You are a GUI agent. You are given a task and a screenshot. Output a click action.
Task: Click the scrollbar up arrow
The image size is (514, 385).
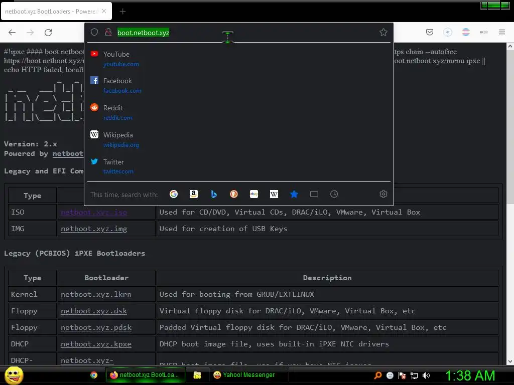[510, 47]
